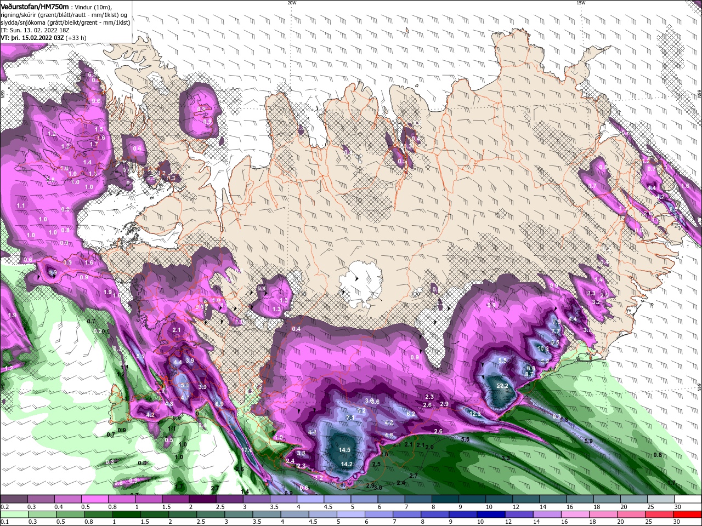Image resolution: width=702 pixels, height=526 pixels.
Task: Click the 22.2 precipitation value on map
Action: click(502, 386)
